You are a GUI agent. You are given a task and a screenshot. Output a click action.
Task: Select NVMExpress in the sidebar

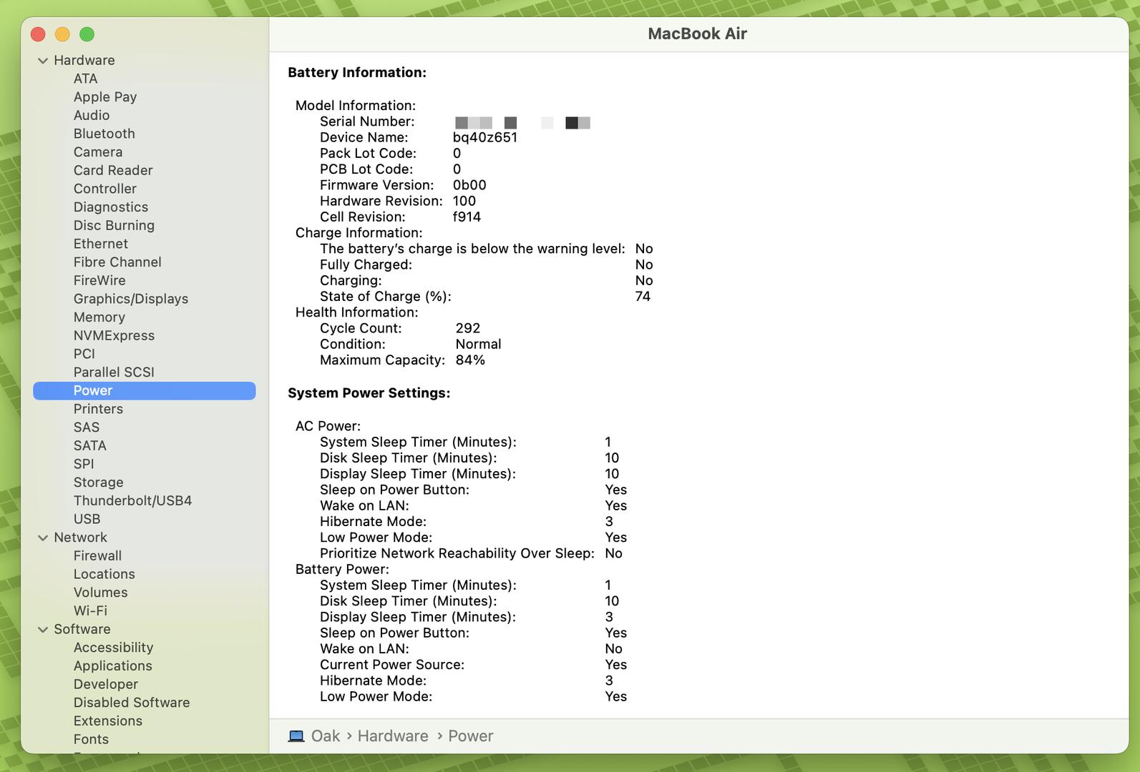coord(114,335)
